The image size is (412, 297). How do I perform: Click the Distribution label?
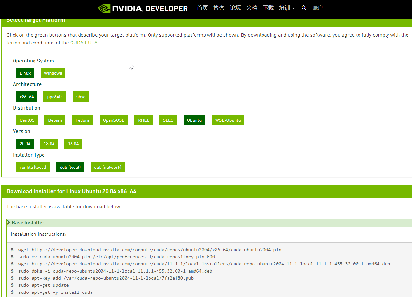click(x=26, y=108)
